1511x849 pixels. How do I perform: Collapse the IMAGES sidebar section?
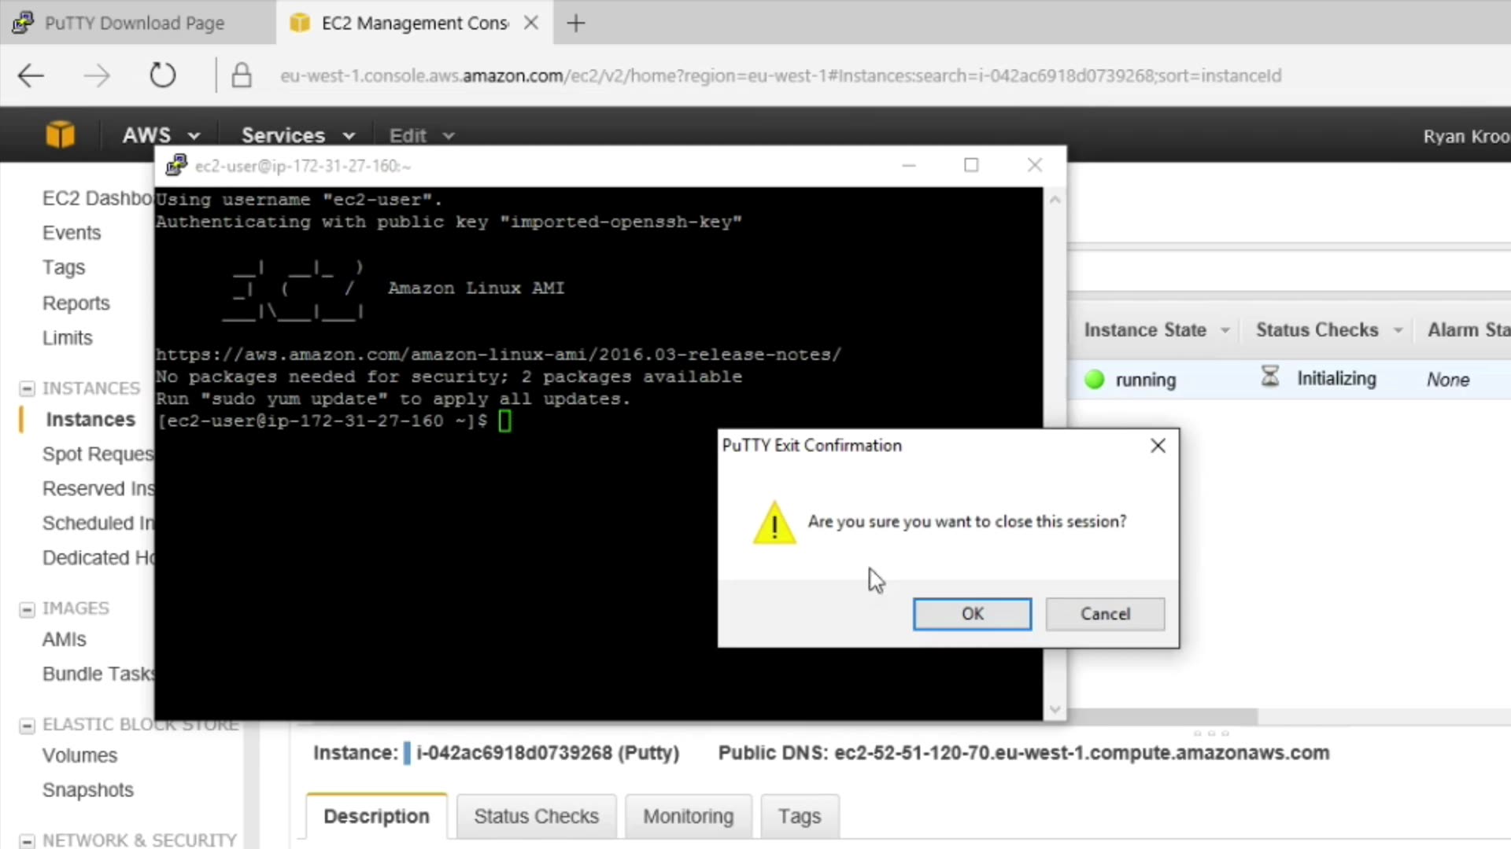point(27,609)
